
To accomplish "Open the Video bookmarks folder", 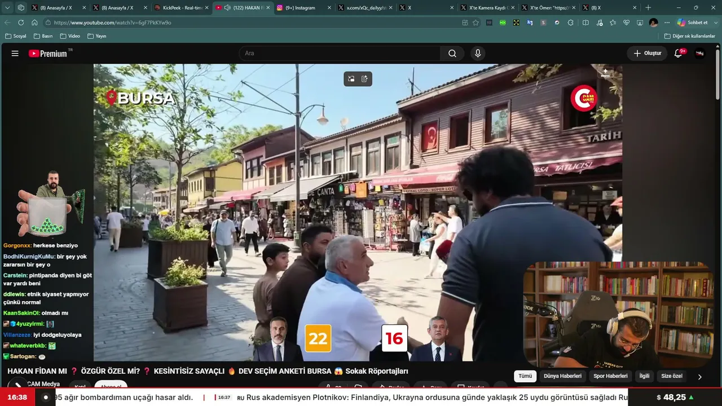I will 70,36.
